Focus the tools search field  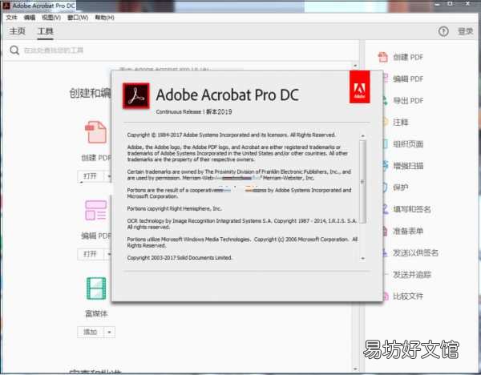coord(181,50)
